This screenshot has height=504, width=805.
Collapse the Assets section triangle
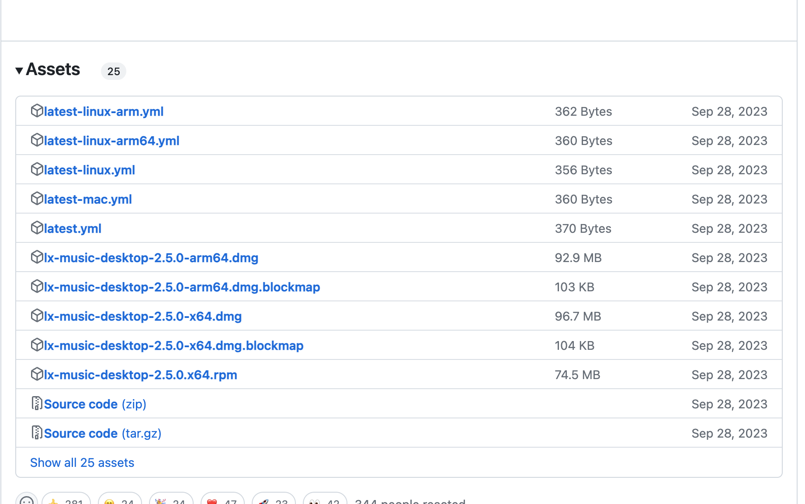pos(19,71)
